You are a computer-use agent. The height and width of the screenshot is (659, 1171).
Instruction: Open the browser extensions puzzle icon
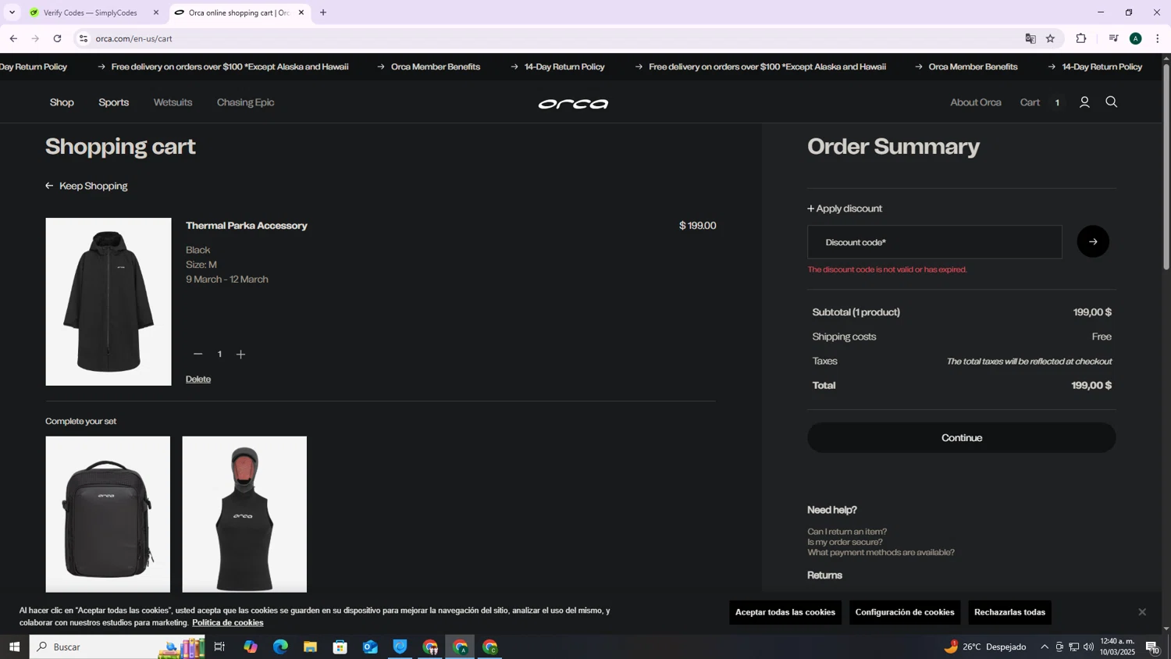point(1081,38)
